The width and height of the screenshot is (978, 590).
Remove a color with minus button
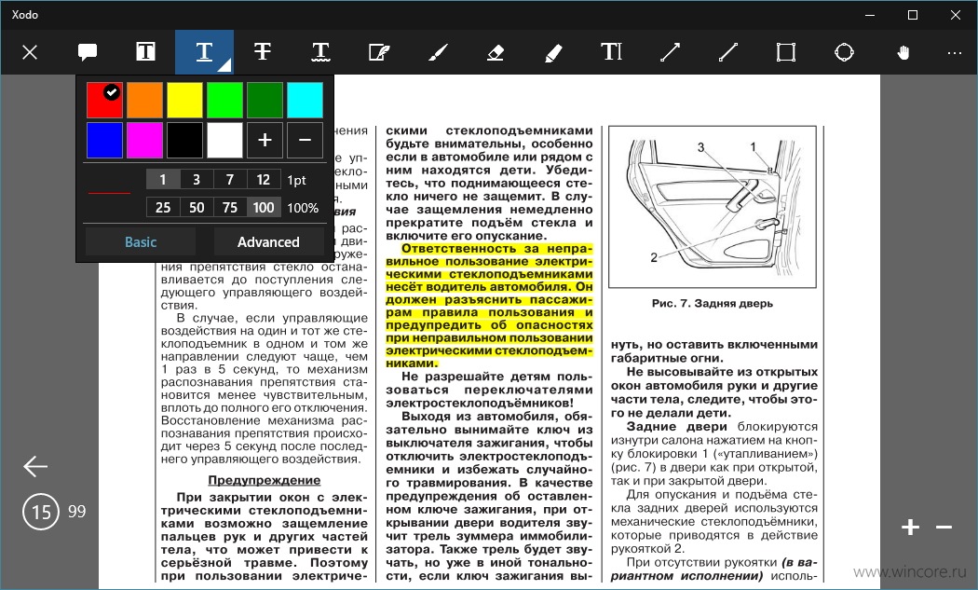(x=305, y=140)
